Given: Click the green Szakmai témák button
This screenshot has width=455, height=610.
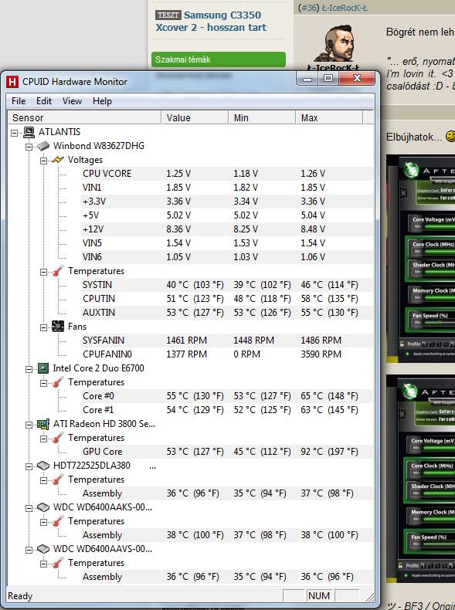Looking at the screenshot, I should coord(219,59).
